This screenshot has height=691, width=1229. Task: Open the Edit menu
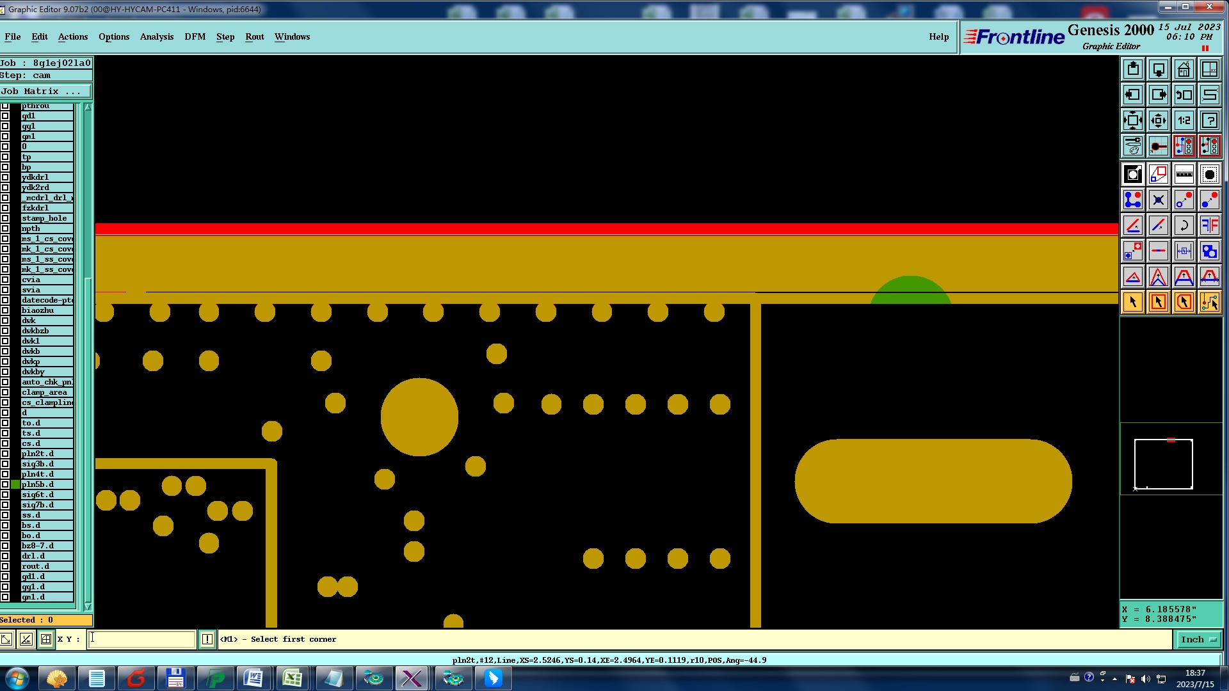pyautogui.click(x=40, y=36)
